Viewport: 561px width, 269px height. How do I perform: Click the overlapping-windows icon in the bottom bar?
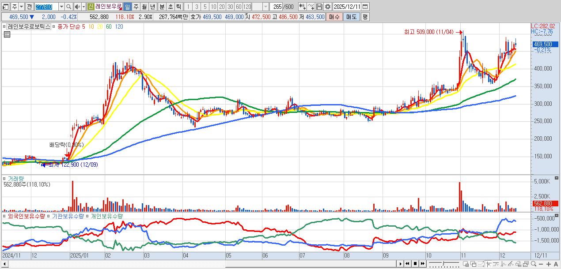[474, 264]
